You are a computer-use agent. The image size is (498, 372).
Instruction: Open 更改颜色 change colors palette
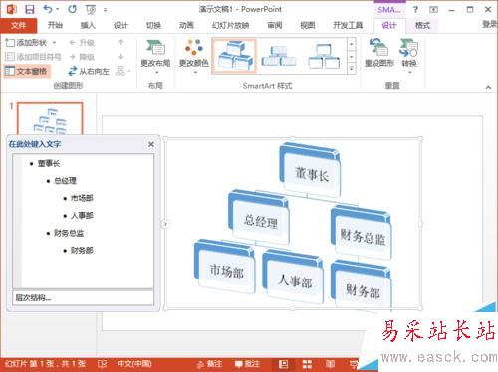pos(194,57)
